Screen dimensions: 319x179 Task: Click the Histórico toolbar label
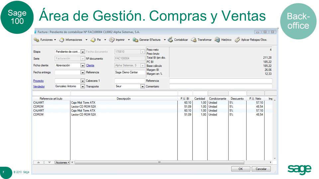pyautogui.click(x=226, y=40)
